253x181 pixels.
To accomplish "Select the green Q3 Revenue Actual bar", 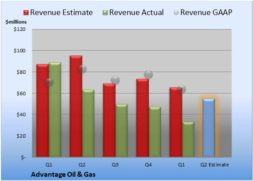I will point(121,131).
